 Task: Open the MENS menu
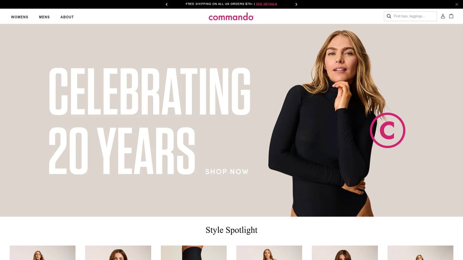click(x=44, y=17)
